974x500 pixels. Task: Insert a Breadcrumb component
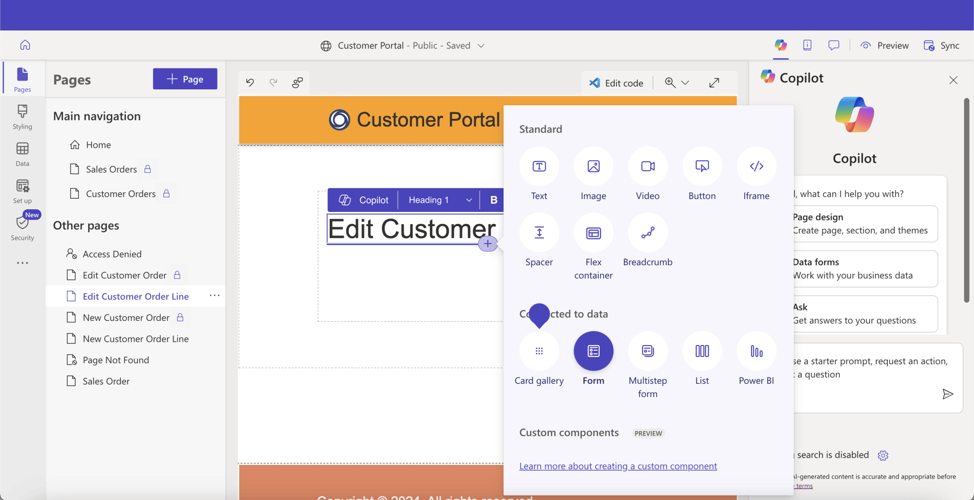click(648, 233)
